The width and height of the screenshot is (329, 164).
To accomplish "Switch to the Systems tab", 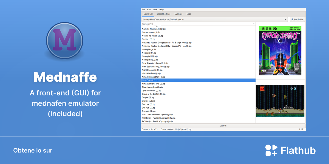I will 178,14.
